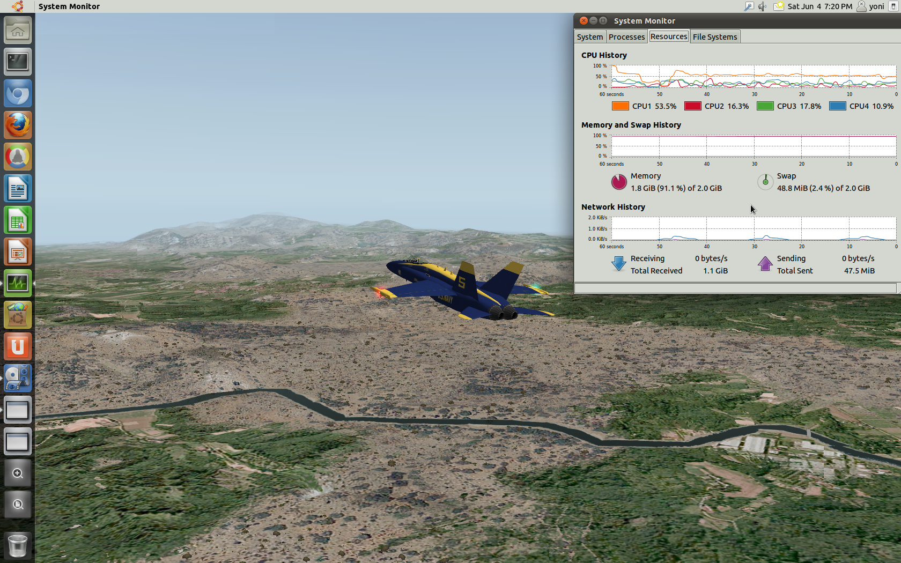Switch to the System tab
This screenshot has height=563, width=901.
pyautogui.click(x=589, y=37)
